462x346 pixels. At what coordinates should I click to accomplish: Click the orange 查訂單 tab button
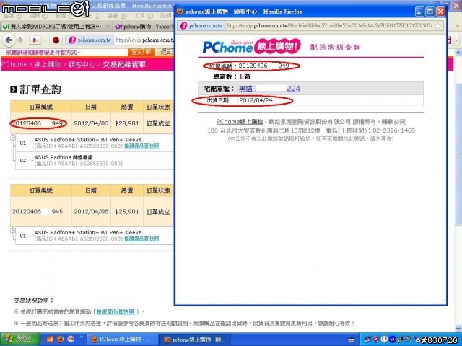coord(141,52)
